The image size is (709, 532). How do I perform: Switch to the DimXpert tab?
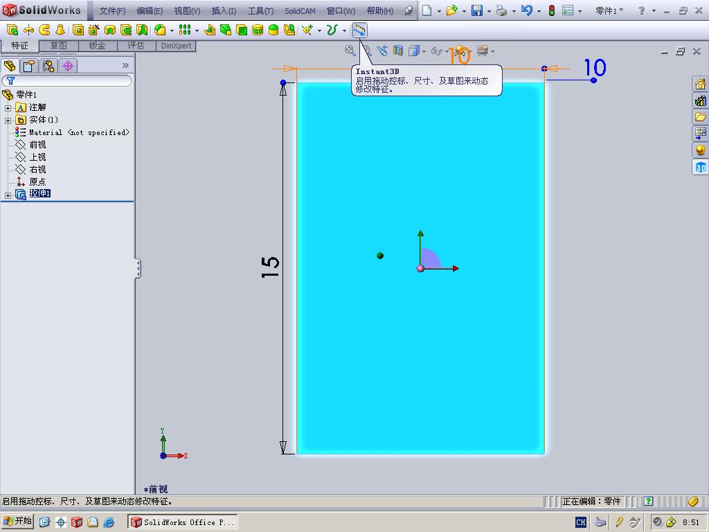(176, 46)
